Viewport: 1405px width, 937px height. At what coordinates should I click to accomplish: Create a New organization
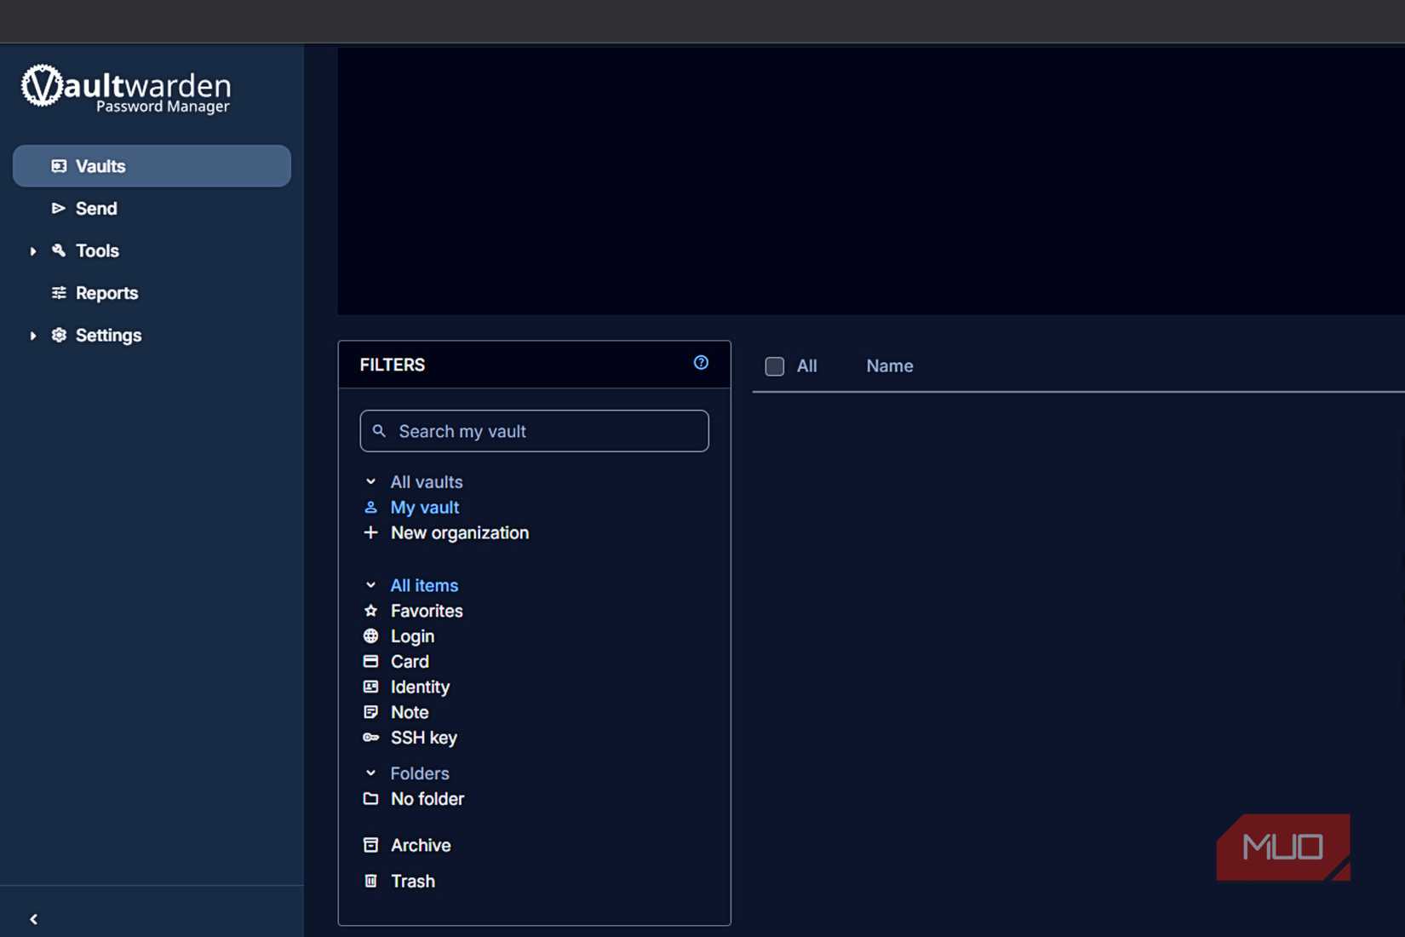pyautogui.click(x=460, y=532)
